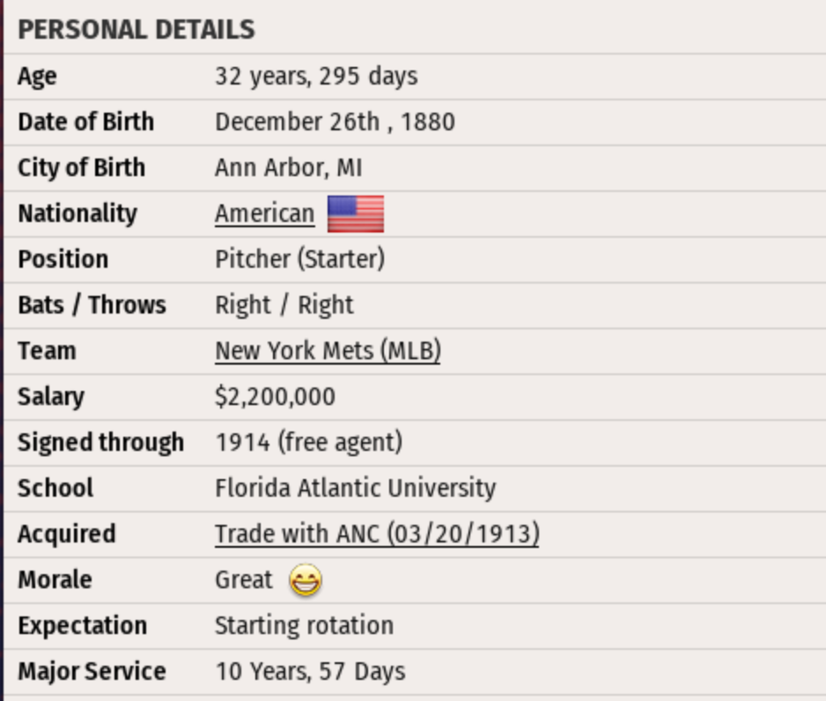Click the Bats / Throws row label
Viewport: 826px width, 701px height.
92,305
